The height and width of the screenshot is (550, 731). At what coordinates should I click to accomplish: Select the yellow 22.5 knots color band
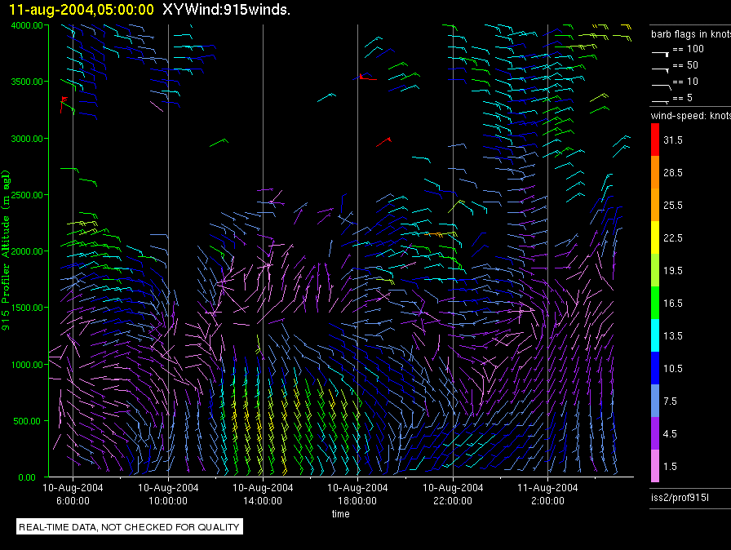tap(655, 237)
